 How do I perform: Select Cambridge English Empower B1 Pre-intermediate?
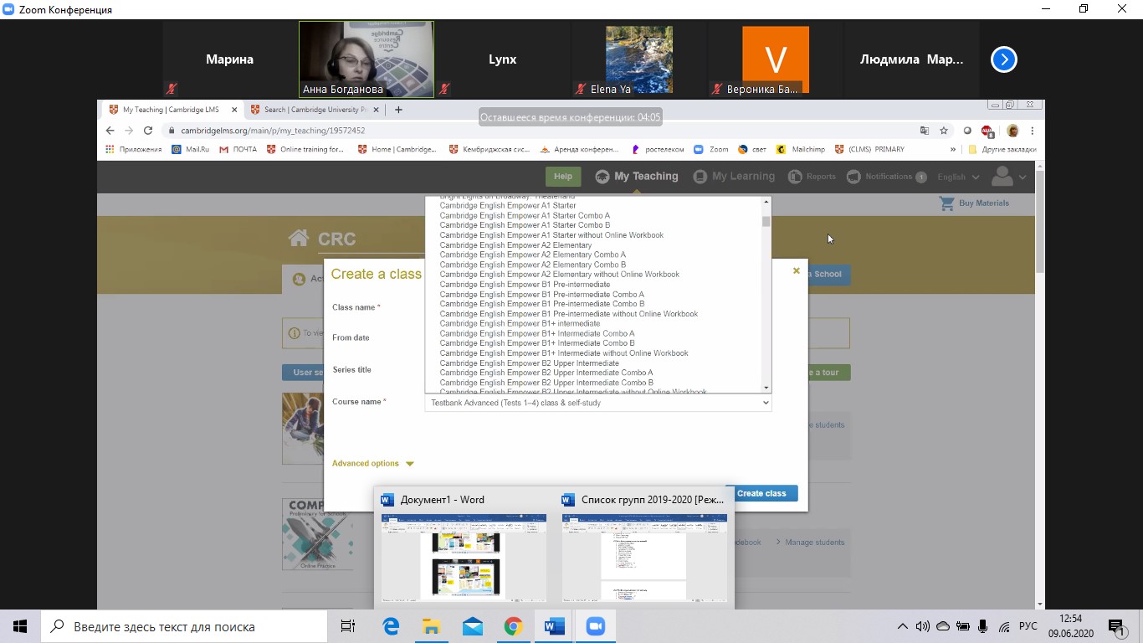[x=525, y=285]
